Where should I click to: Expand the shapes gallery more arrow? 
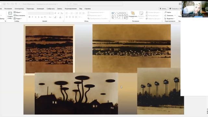(127, 18)
